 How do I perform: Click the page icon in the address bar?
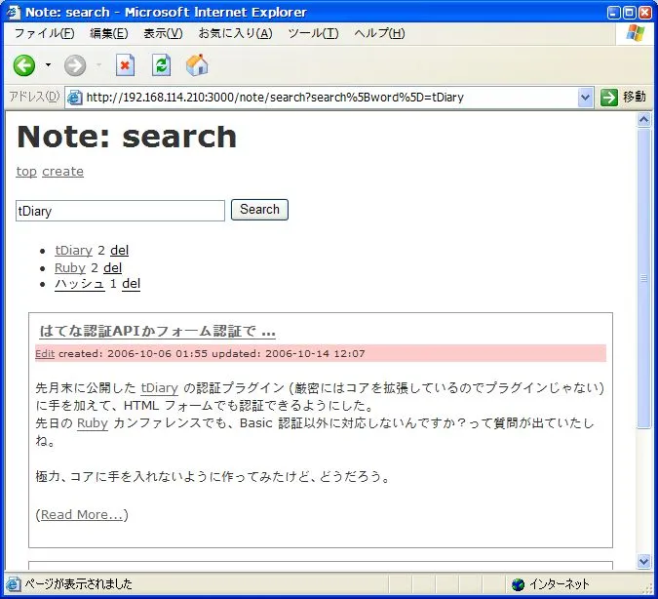tap(75, 98)
